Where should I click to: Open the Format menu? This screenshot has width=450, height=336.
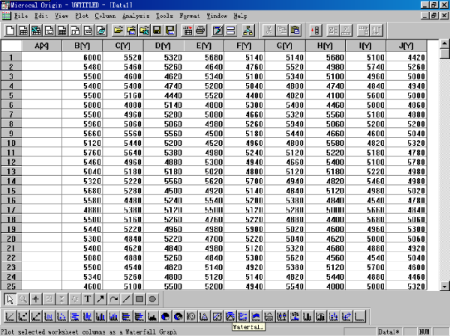190,15
